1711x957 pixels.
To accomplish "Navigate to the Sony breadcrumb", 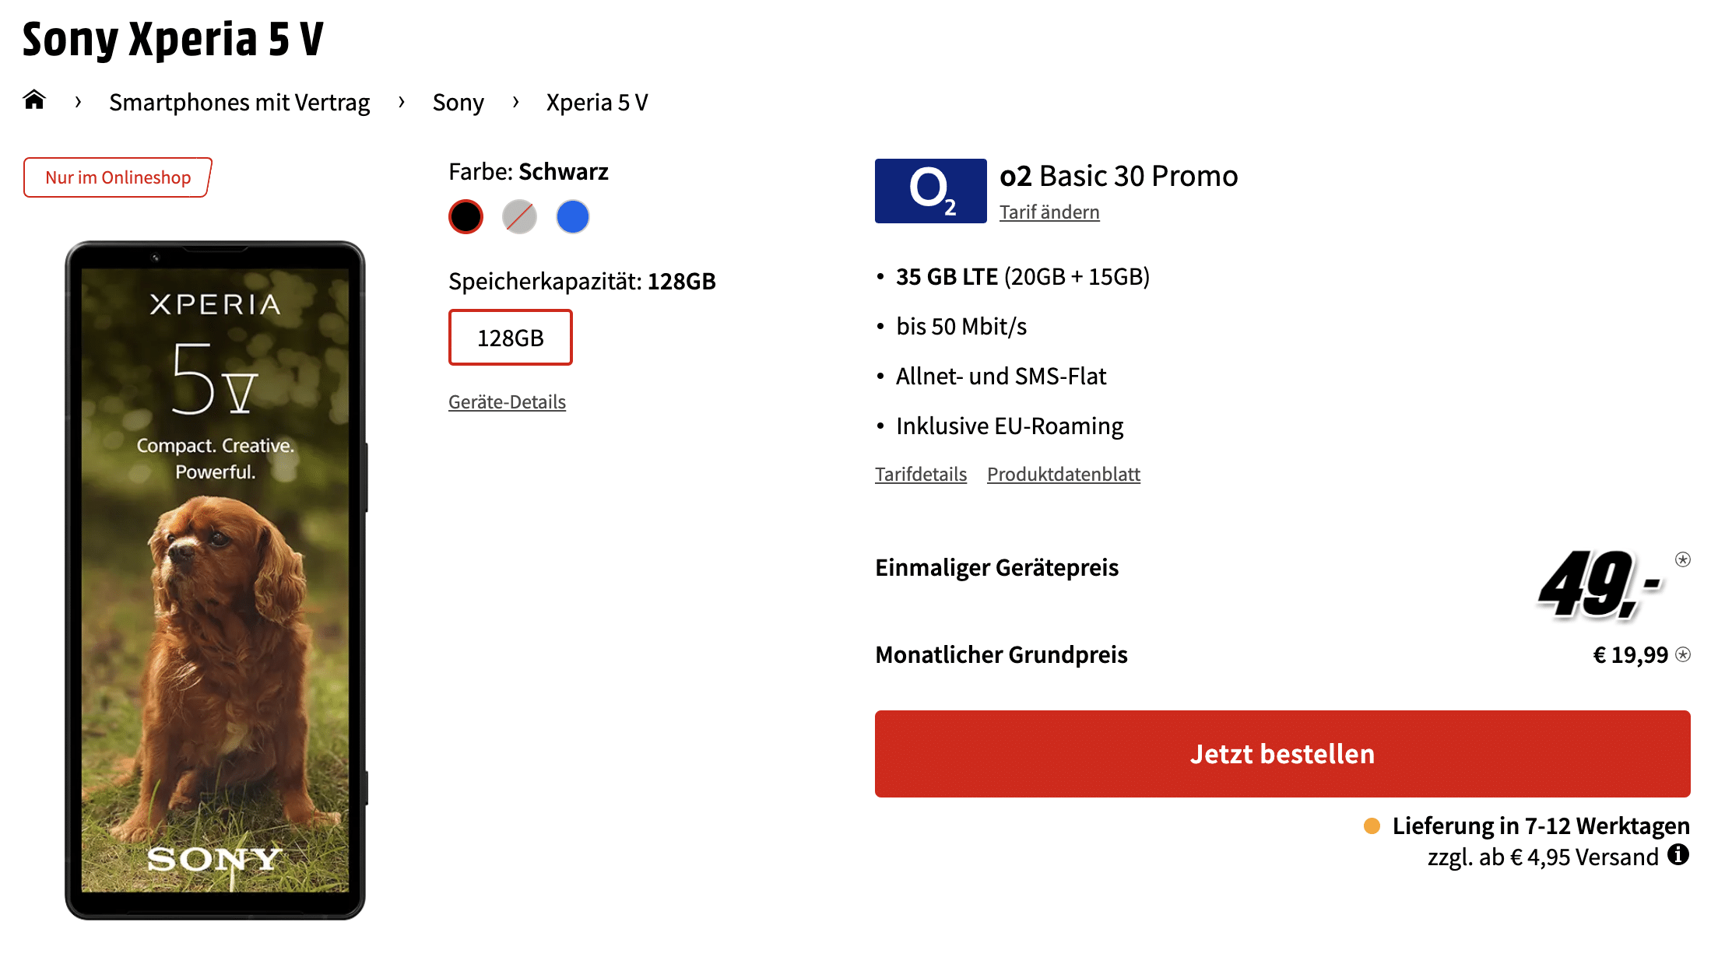I will tap(458, 102).
